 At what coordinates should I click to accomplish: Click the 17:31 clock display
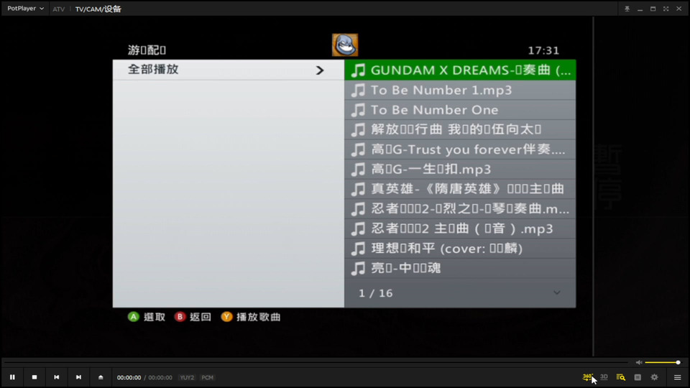543,50
